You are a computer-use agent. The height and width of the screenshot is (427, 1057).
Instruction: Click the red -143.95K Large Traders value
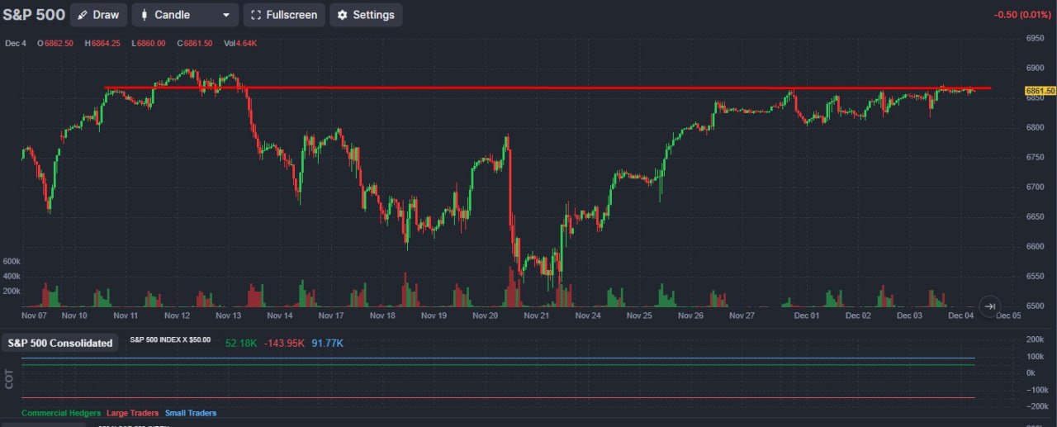(285, 343)
